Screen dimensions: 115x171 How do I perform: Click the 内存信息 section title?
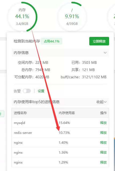click(x=21, y=53)
